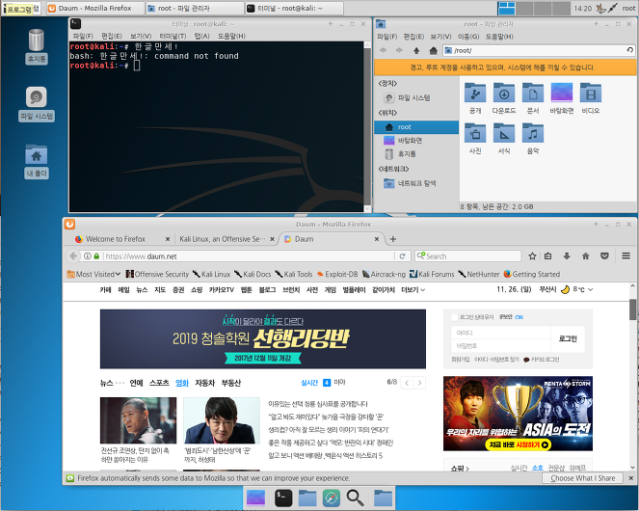The height and width of the screenshot is (511, 639).
Task: Open Firefox hamburger menu
Action: (626, 256)
